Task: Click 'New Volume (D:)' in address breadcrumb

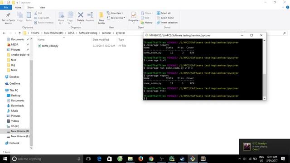Action: tap(53, 33)
